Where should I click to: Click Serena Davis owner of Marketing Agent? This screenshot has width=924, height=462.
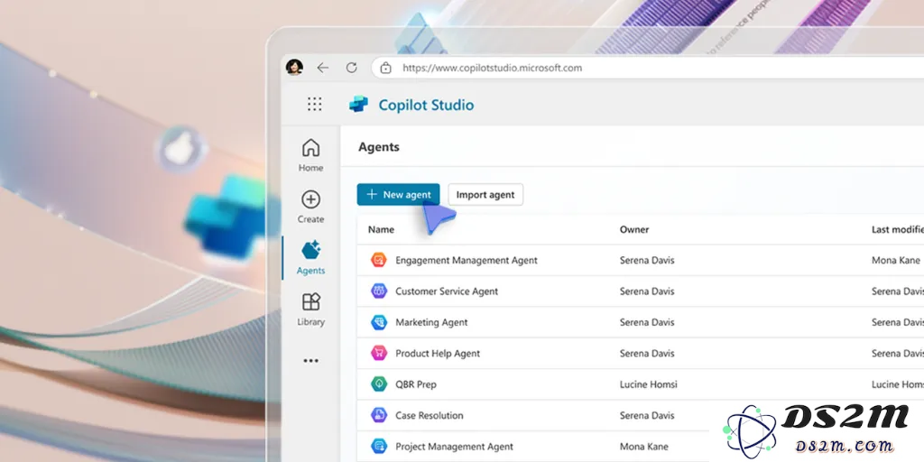647,322
